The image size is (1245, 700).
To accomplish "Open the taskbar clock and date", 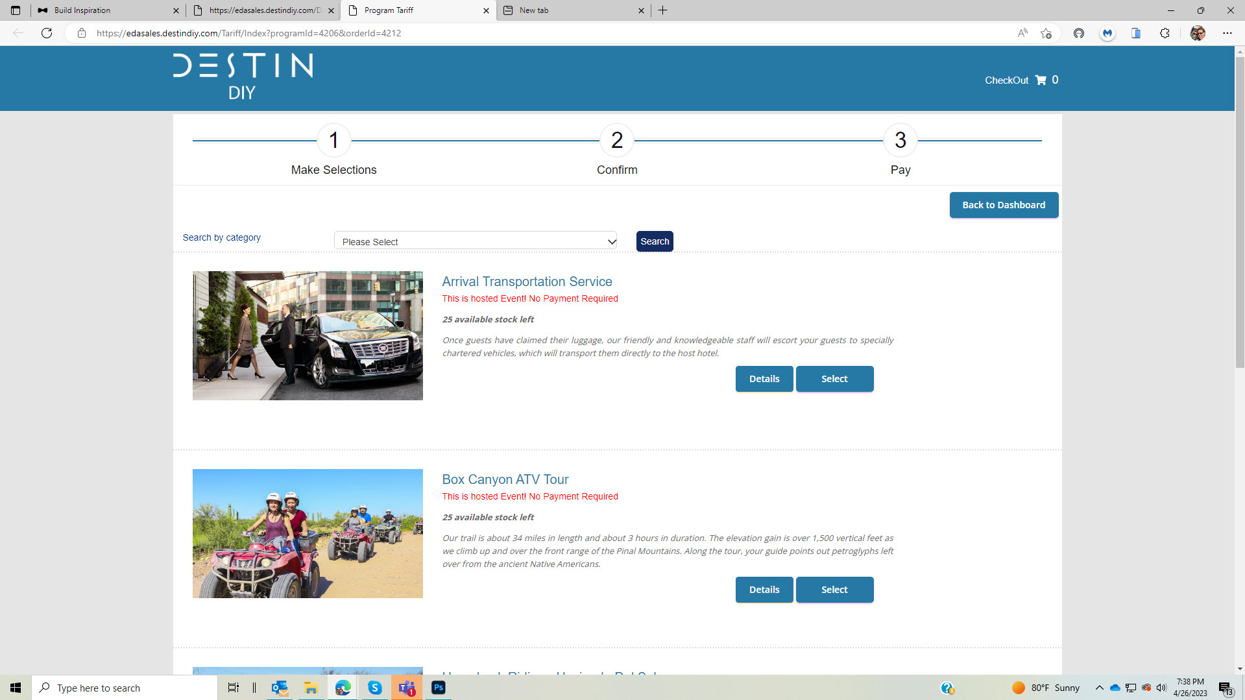I will click(x=1190, y=688).
